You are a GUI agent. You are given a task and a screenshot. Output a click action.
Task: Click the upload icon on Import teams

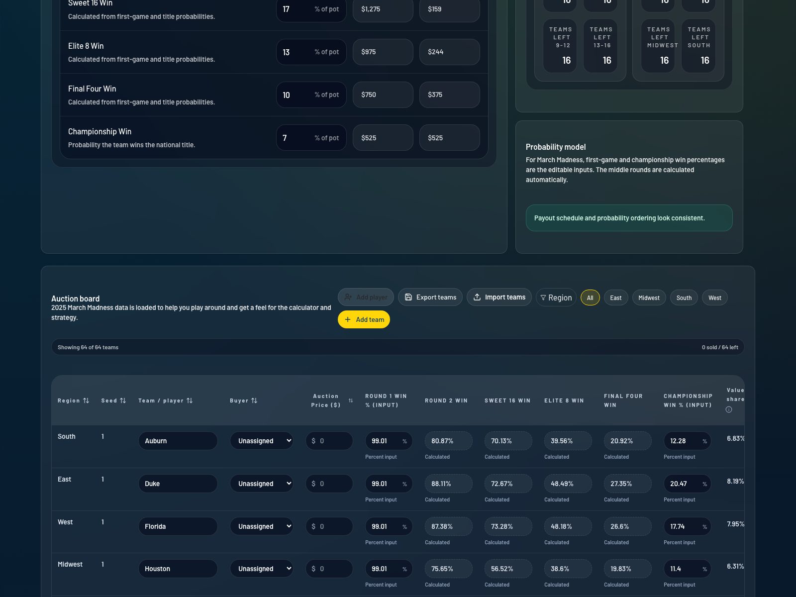point(476,297)
